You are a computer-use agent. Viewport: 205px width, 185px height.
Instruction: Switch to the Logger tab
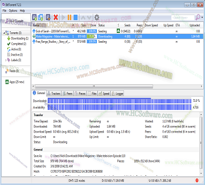117,94
